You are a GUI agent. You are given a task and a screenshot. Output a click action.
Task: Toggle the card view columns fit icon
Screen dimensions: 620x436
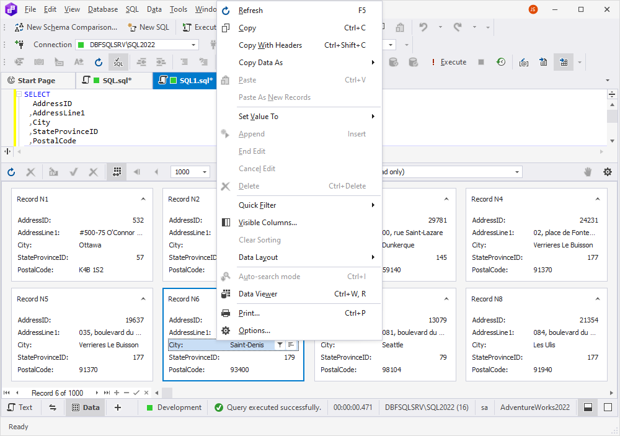coord(117,172)
